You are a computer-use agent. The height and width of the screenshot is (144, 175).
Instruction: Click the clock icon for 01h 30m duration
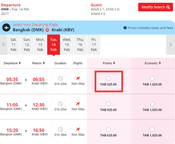tap(60, 129)
